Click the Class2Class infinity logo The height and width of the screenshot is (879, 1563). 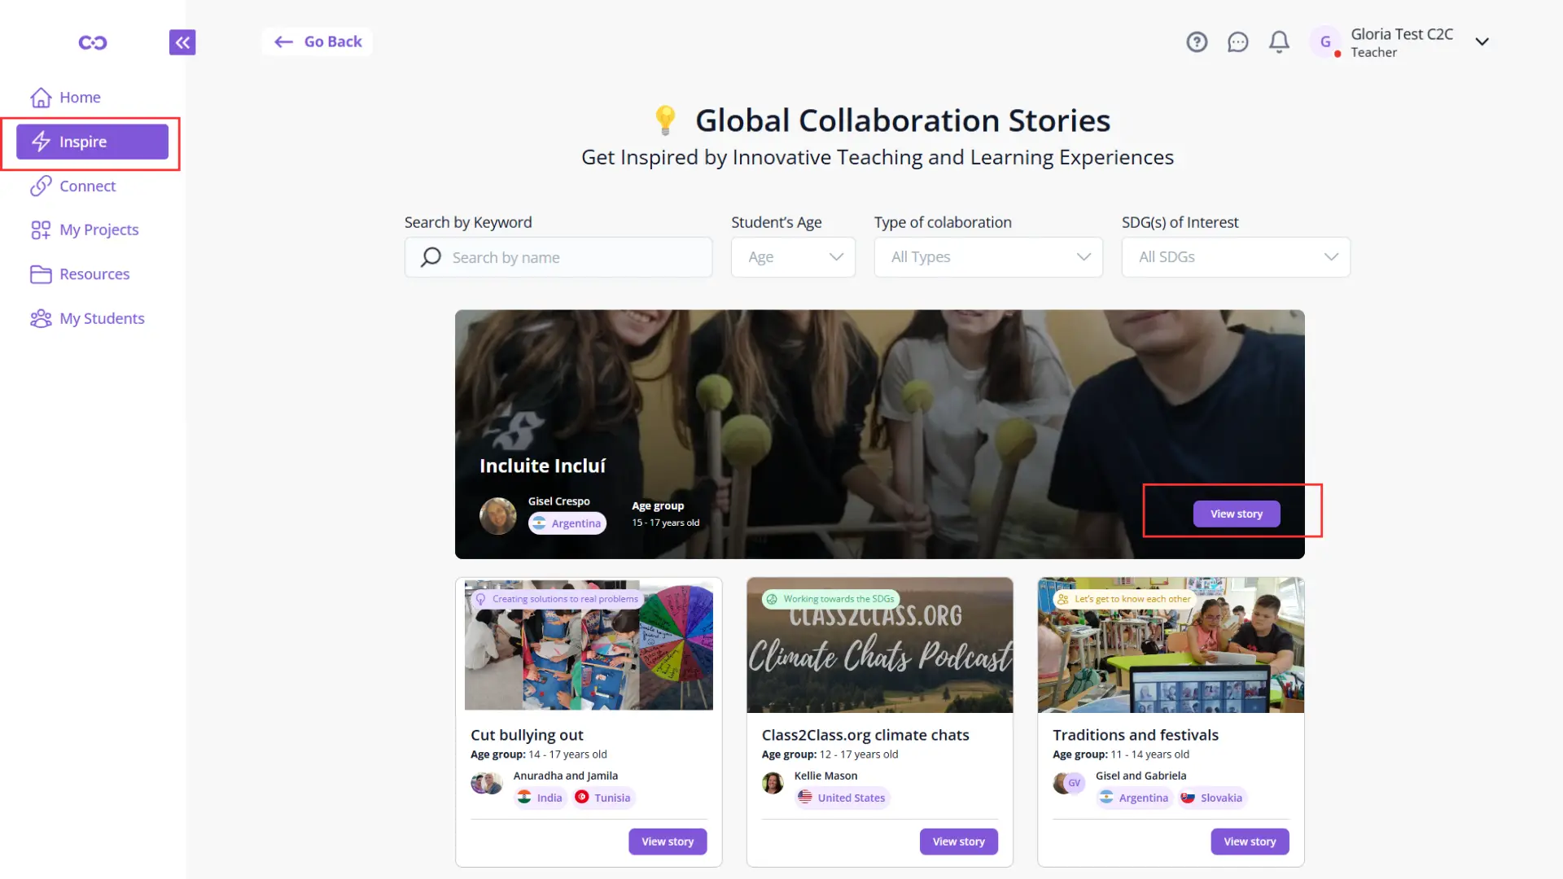(93, 42)
